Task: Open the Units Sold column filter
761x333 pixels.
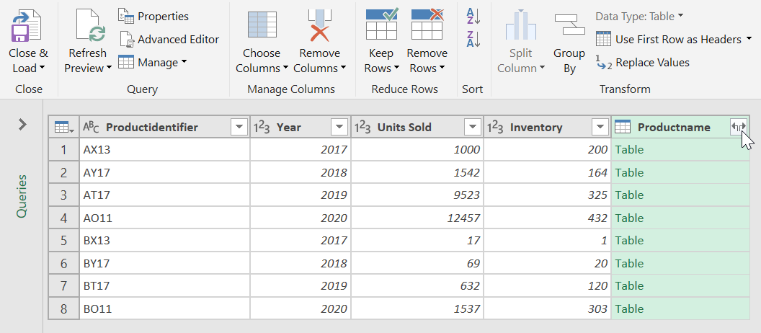Action: coord(472,128)
